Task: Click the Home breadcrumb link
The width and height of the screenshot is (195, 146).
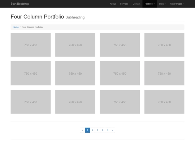Action: pos(16,27)
